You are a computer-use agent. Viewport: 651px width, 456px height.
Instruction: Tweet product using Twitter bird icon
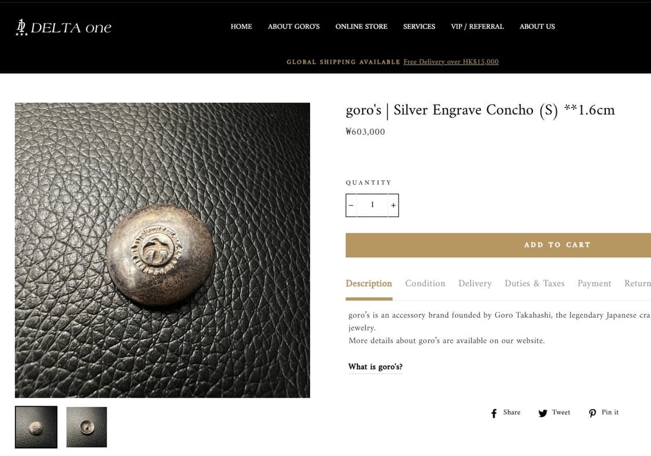pyautogui.click(x=543, y=413)
